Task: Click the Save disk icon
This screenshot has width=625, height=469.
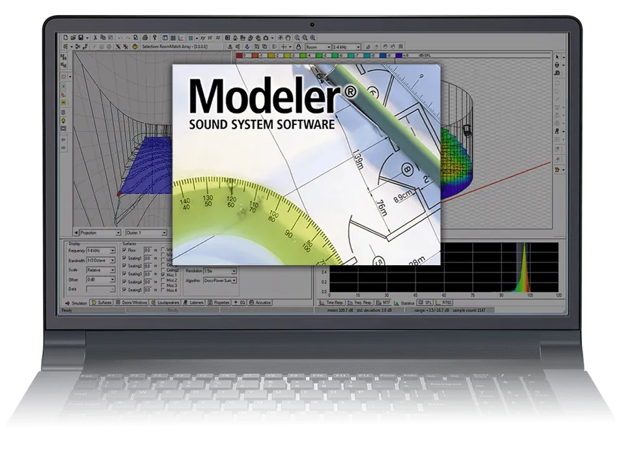Action: (81, 38)
